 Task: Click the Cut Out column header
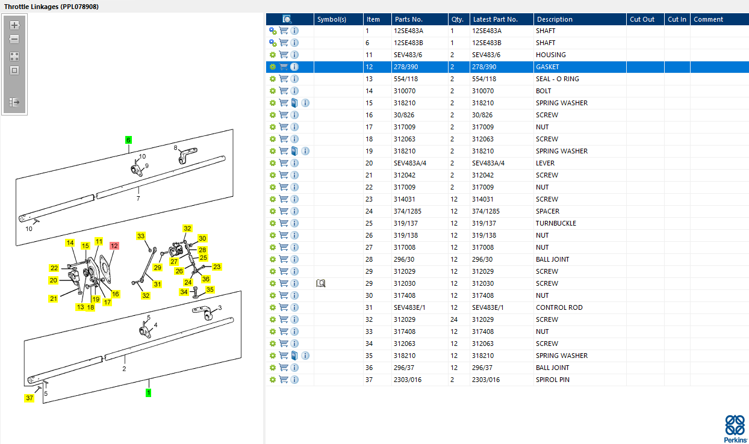645,19
